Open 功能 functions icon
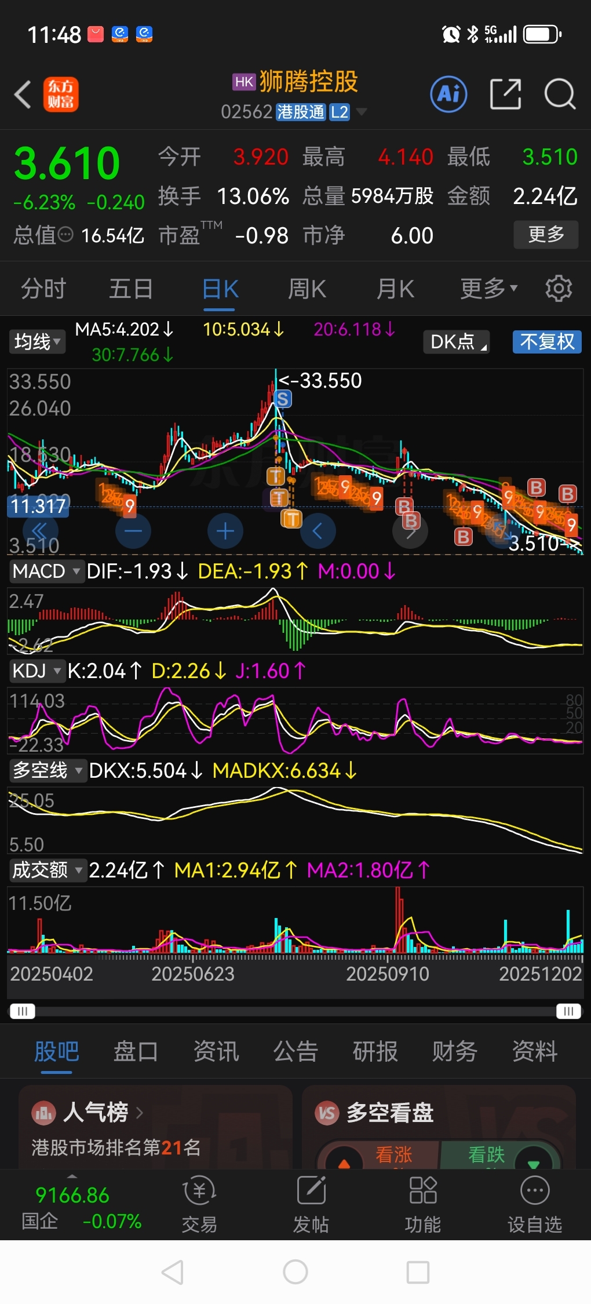591x1304 pixels. (x=423, y=1204)
